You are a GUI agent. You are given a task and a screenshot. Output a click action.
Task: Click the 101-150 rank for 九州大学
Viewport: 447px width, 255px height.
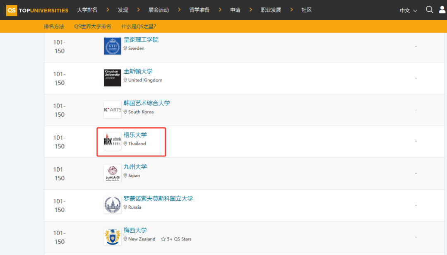click(59, 174)
